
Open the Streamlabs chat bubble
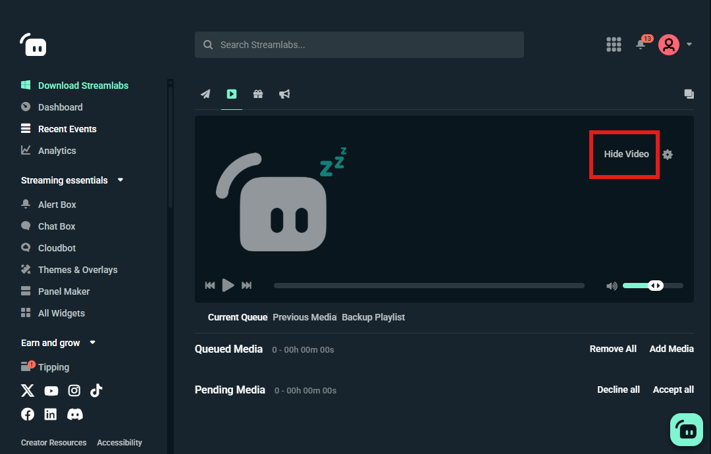tap(686, 429)
